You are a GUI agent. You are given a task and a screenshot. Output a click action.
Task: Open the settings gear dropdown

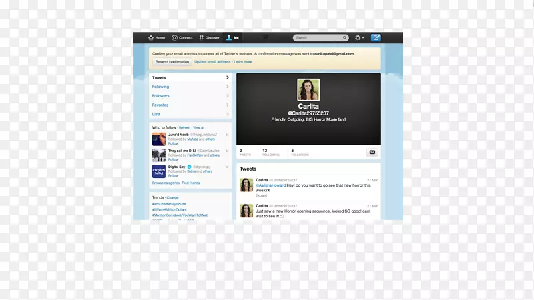(x=360, y=38)
